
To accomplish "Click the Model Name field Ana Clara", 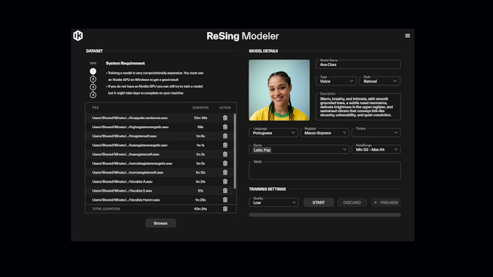I will coord(358,64).
